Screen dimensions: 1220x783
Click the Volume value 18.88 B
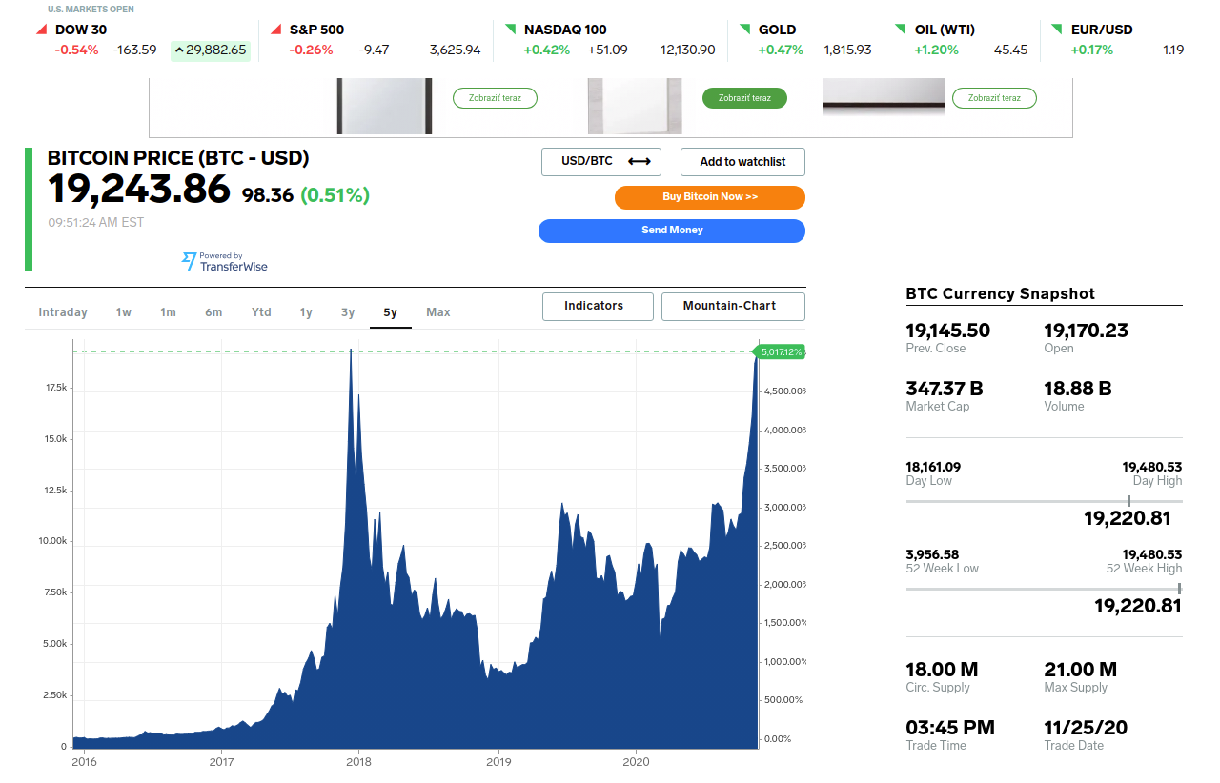point(1078,389)
